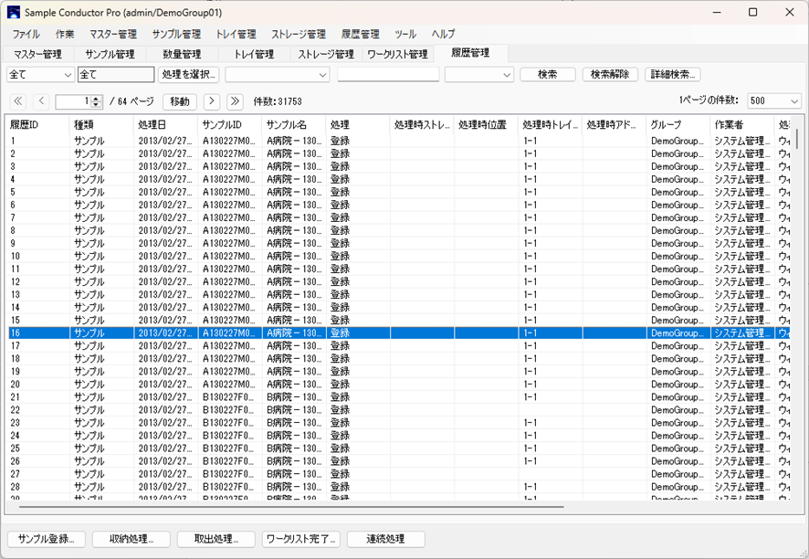Screen dimensions: 809x559
Task: Open the ツール menu
Action: (x=405, y=34)
